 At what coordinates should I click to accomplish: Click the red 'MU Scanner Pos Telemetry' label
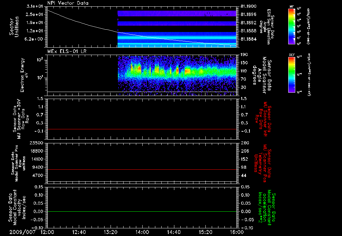coord(263,163)
